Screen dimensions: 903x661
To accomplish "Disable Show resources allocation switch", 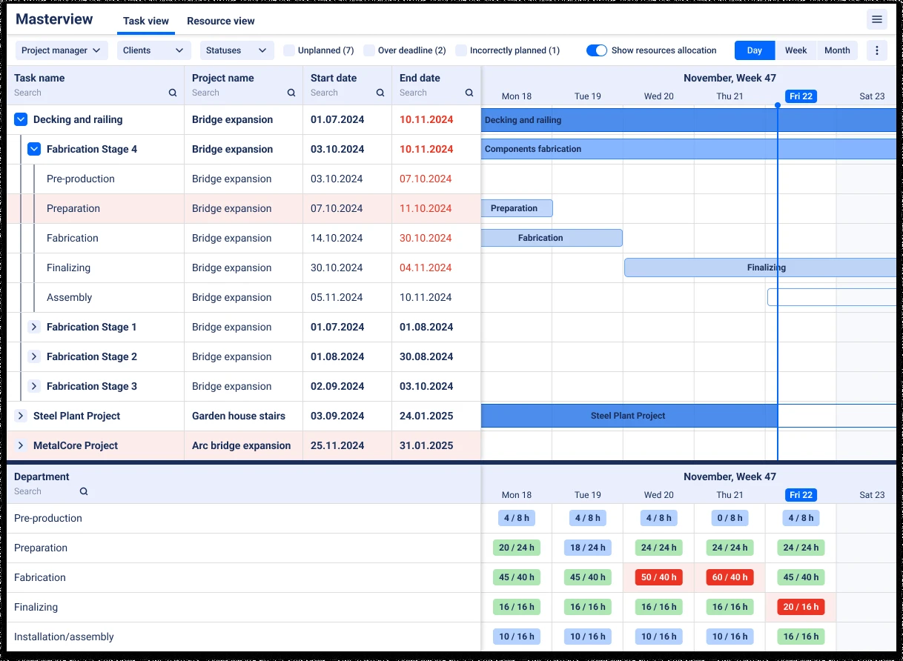I will [597, 50].
